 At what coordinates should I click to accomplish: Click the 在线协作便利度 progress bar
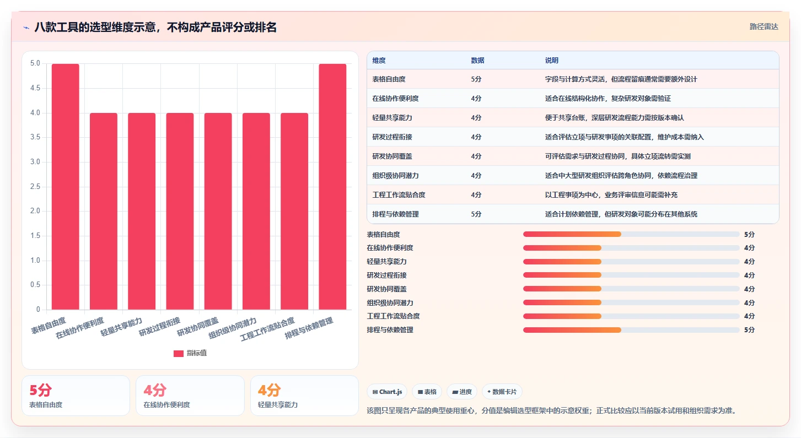[x=631, y=248]
